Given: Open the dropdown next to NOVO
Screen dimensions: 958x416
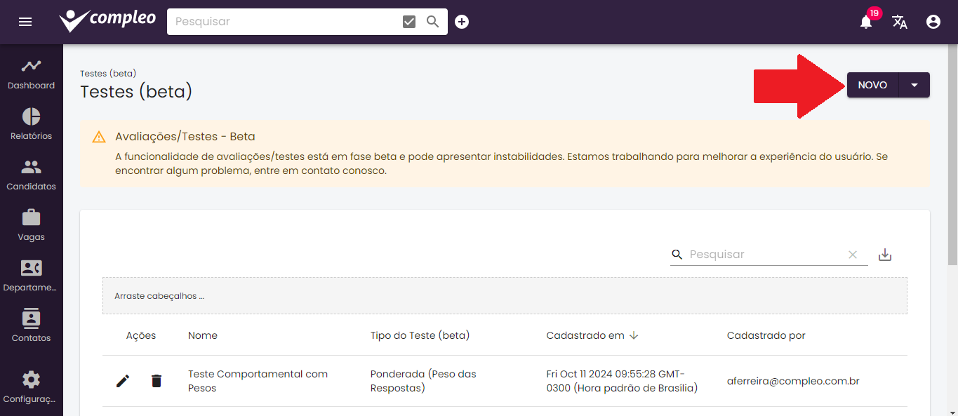Looking at the screenshot, I should pos(914,84).
